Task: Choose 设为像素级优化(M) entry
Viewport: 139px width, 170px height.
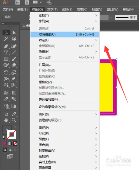Action: point(64,107)
